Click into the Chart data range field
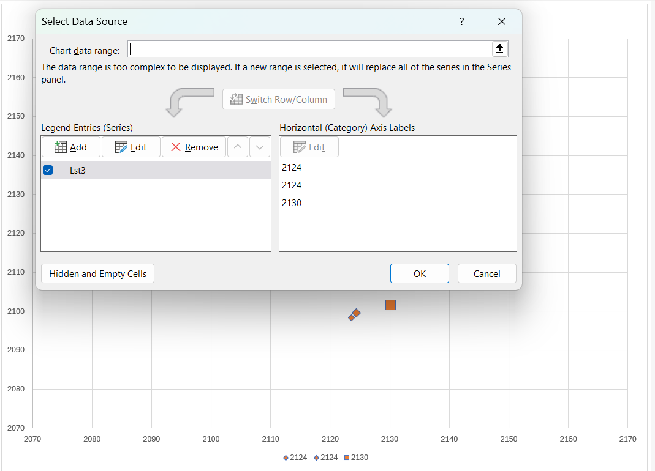Image resolution: width=655 pixels, height=471 pixels. [310, 49]
